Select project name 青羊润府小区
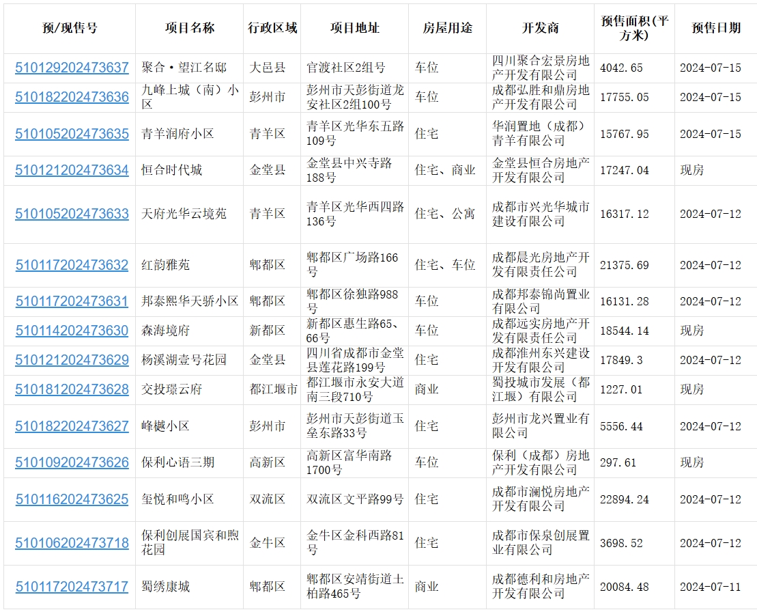757x612 pixels. (x=177, y=134)
